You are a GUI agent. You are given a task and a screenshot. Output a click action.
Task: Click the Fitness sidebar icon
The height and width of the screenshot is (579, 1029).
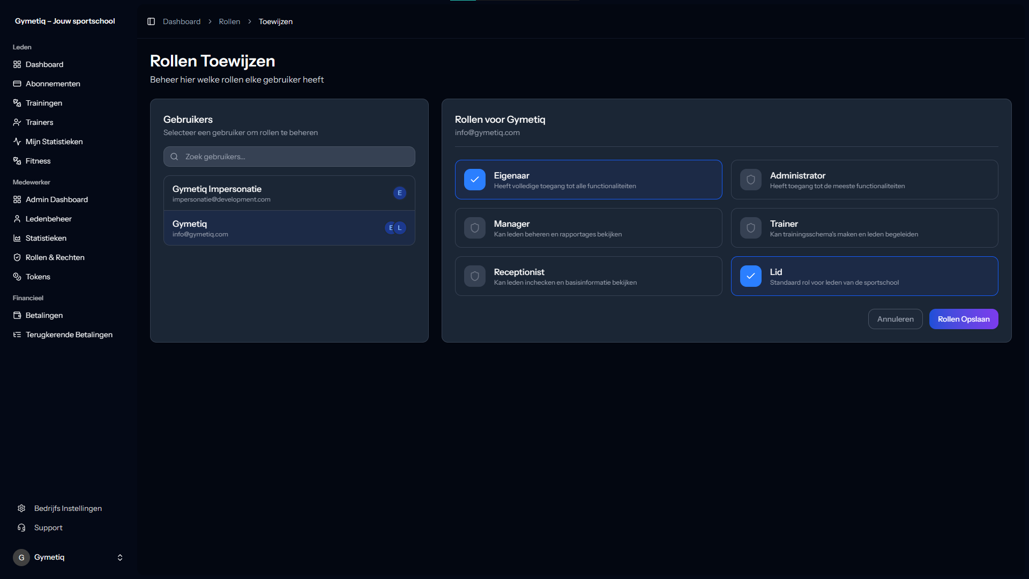point(17,161)
